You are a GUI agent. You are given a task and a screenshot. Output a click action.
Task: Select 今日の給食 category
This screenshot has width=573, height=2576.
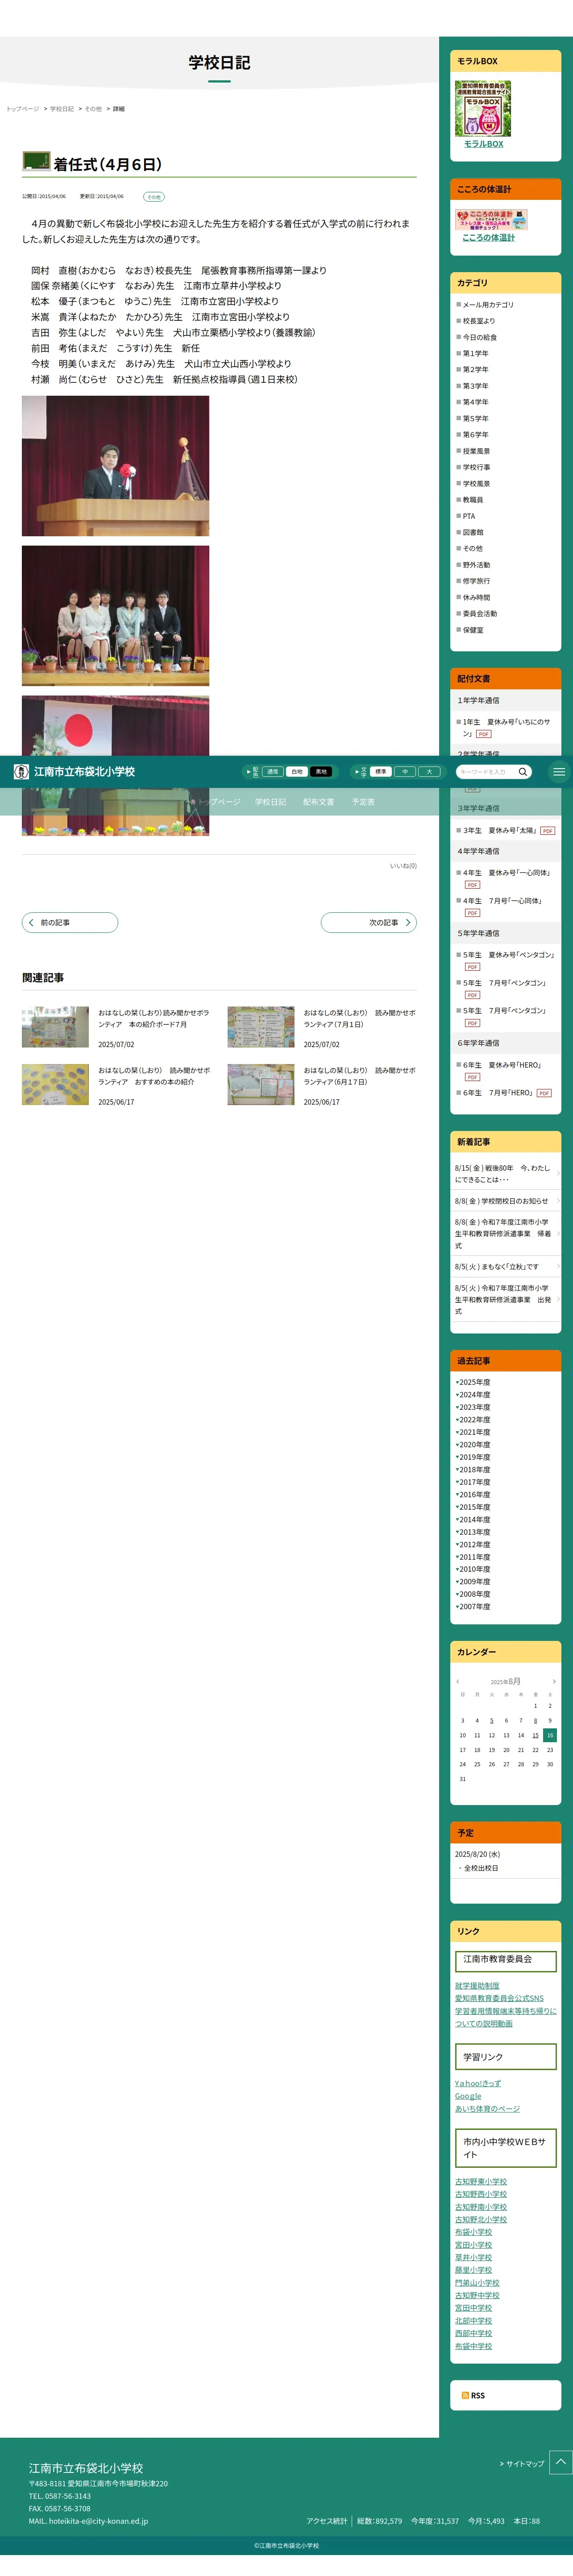480,337
